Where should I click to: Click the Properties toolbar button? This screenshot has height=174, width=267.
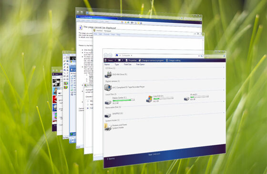pos(131,60)
